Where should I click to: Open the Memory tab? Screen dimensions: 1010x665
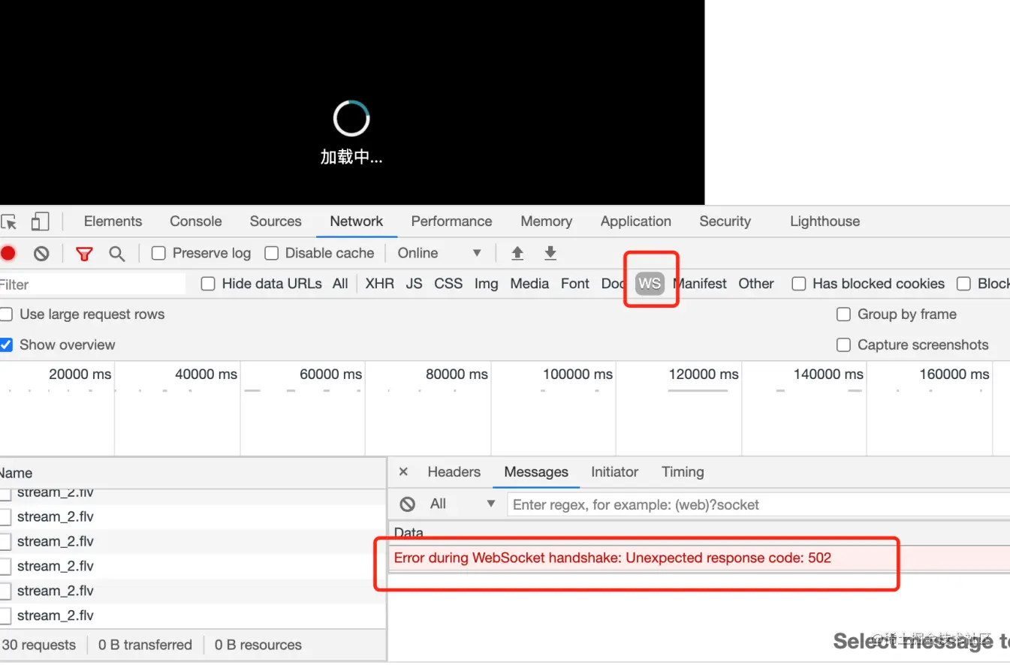(x=546, y=221)
